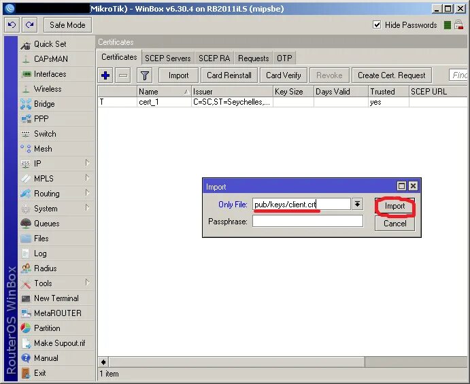Image resolution: width=470 pixels, height=384 pixels.
Task: Open the MPLS menu item
Action: 44,179
